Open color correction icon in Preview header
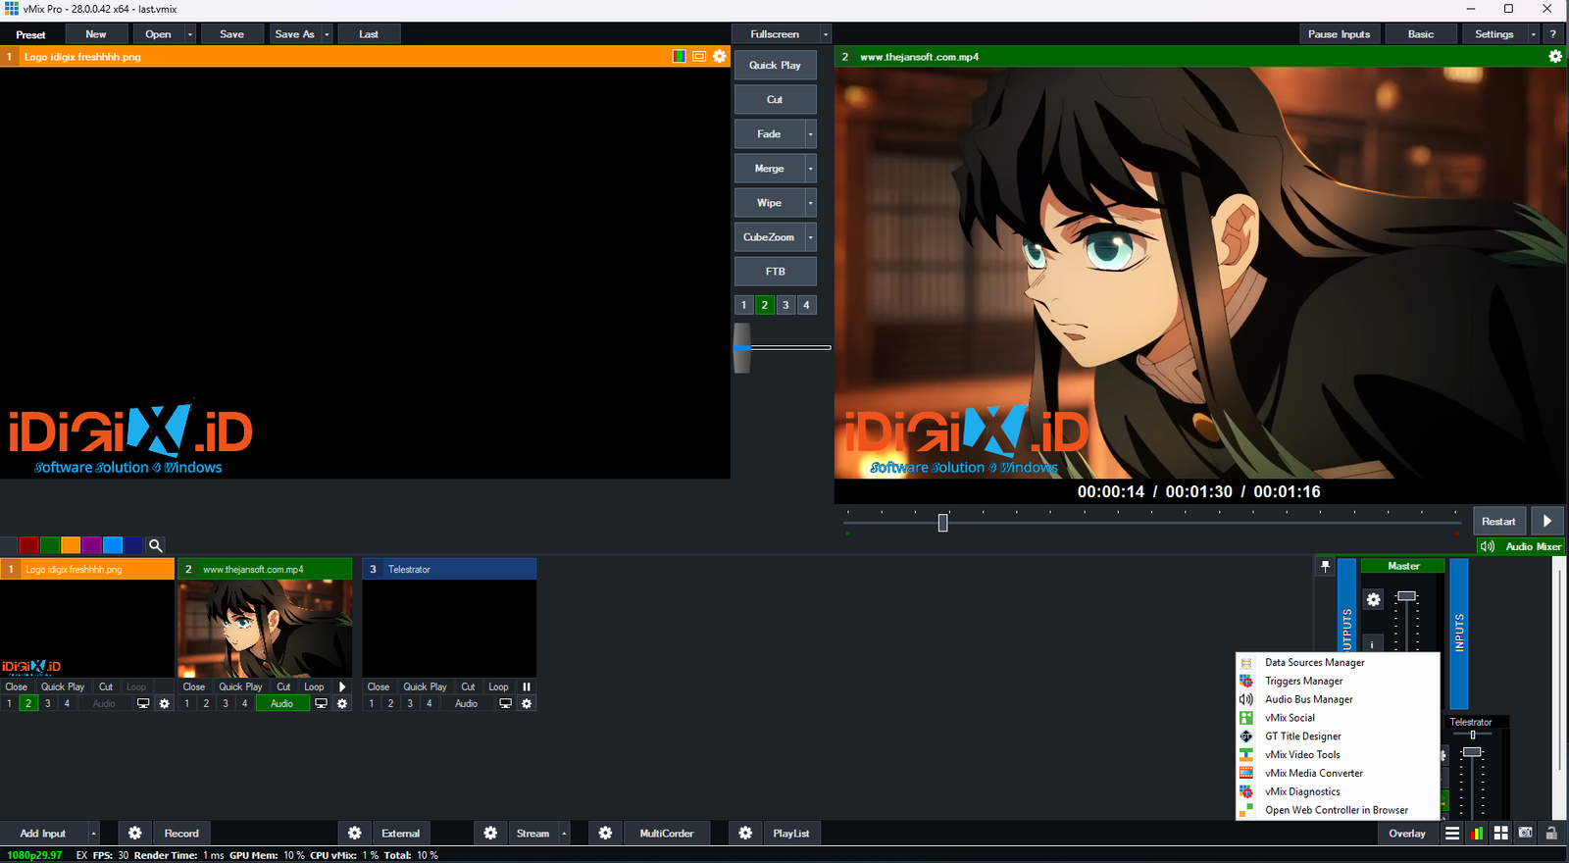 (680, 57)
